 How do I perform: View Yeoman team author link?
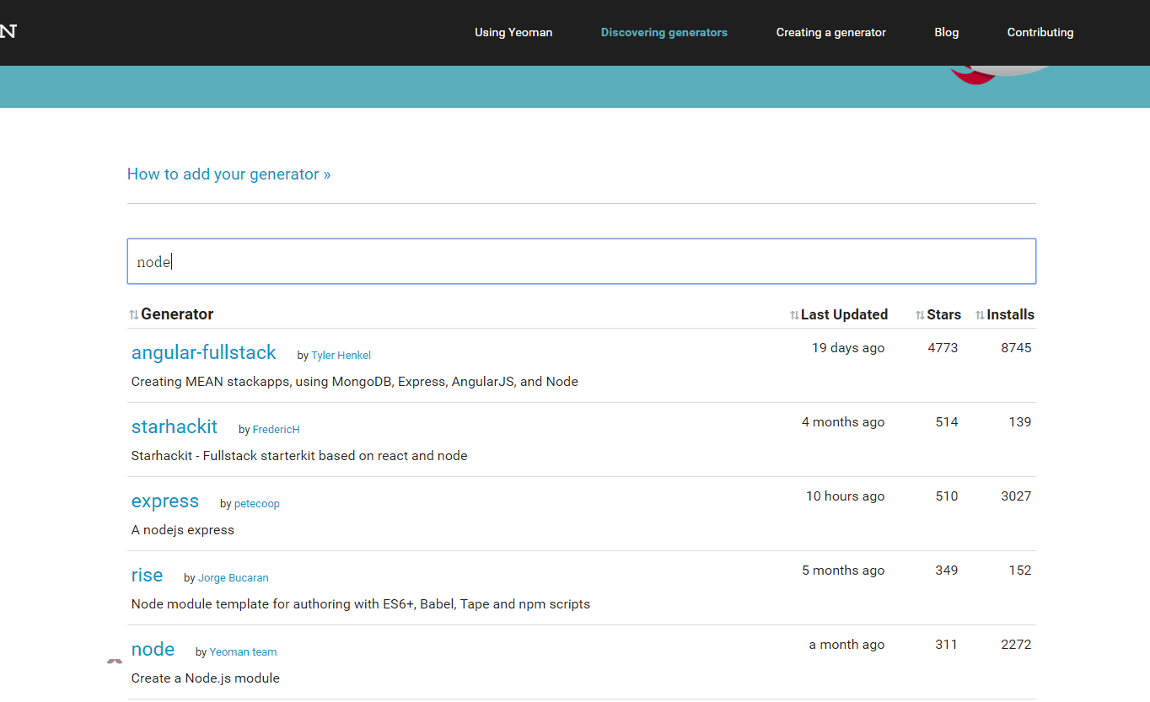click(243, 652)
